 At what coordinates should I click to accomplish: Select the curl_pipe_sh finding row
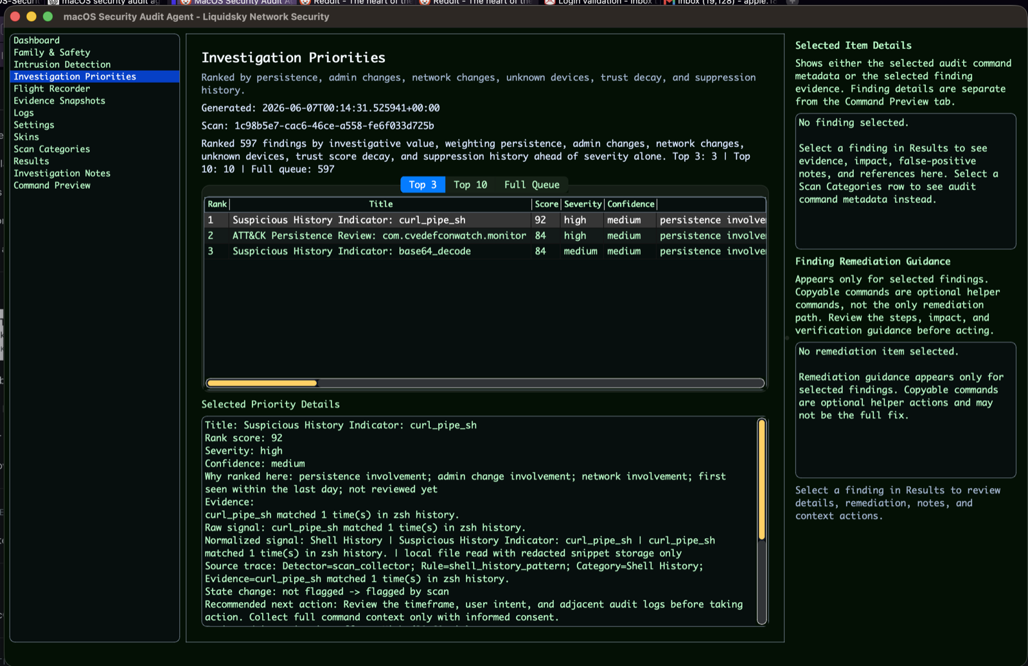point(485,220)
